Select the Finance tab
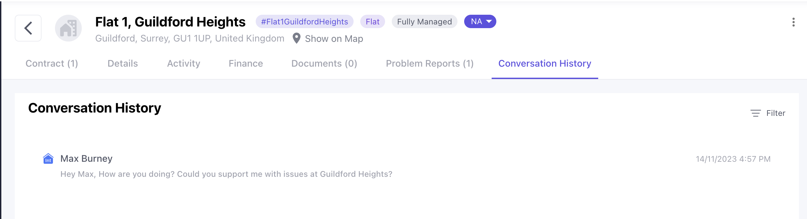Image resolution: width=807 pixels, height=219 pixels. 246,63
